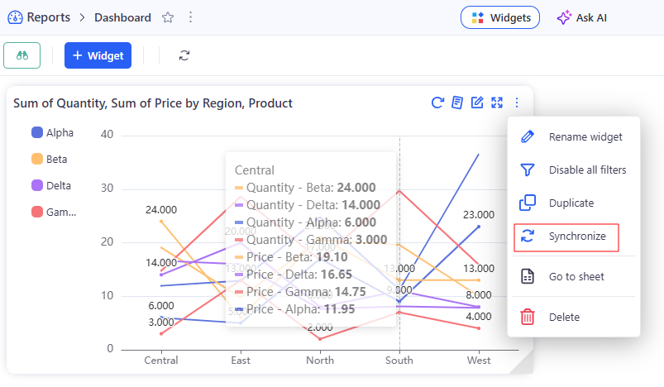The width and height of the screenshot is (664, 387).
Task: Toggle Alpha series in legend
Action: click(51, 132)
